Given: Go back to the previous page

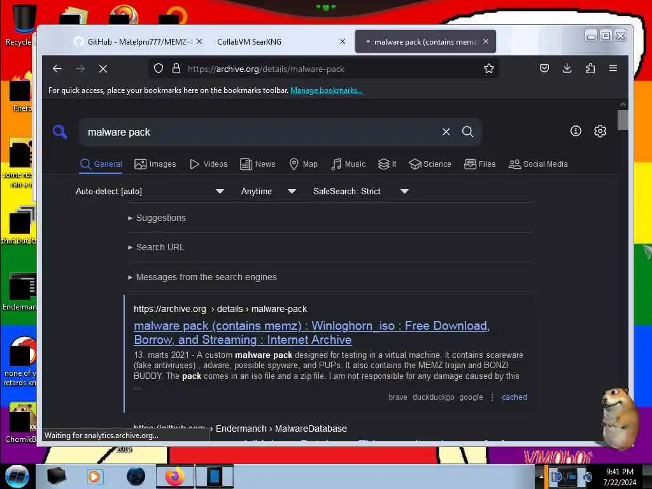Looking at the screenshot, I should 57,69.
